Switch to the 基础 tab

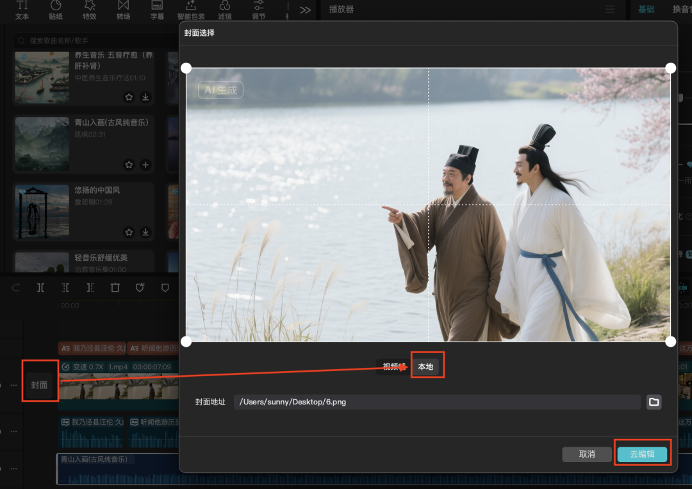[x=647, y=10]
